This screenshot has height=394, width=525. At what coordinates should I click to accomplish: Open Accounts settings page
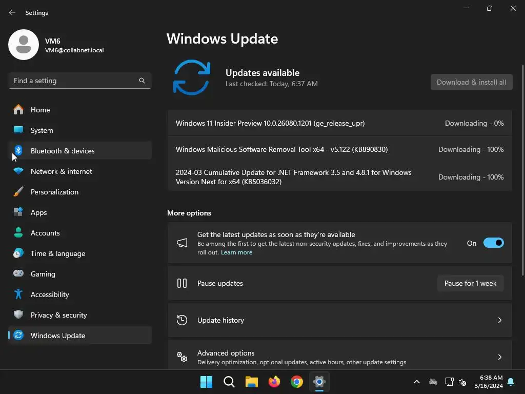80,232
